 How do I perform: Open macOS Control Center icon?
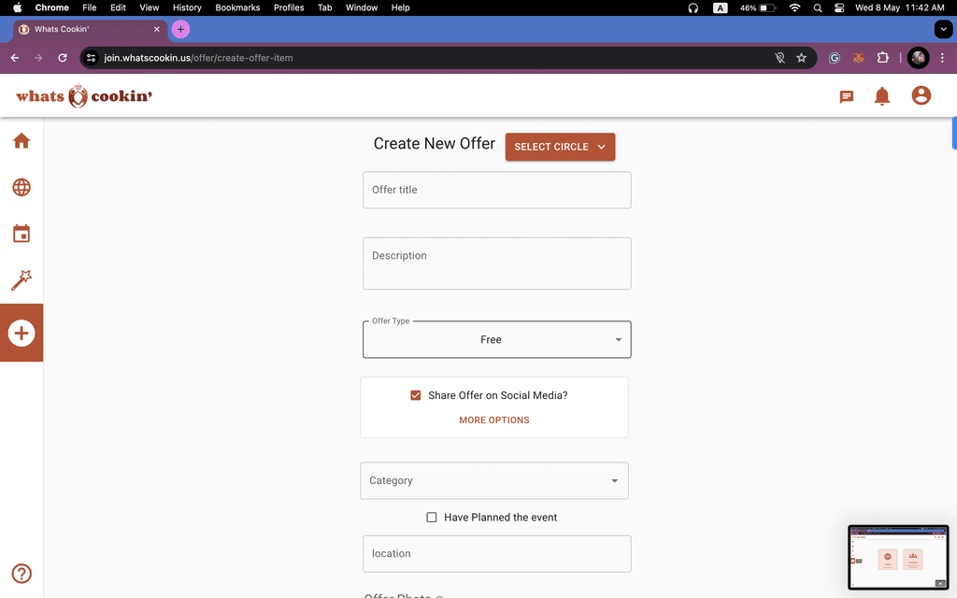click(839, 7)
